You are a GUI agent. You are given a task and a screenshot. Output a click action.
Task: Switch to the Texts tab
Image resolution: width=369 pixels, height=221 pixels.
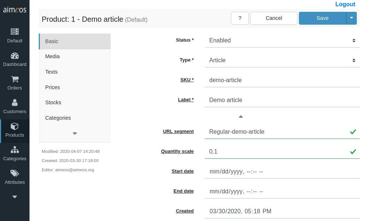coord(75,72)
